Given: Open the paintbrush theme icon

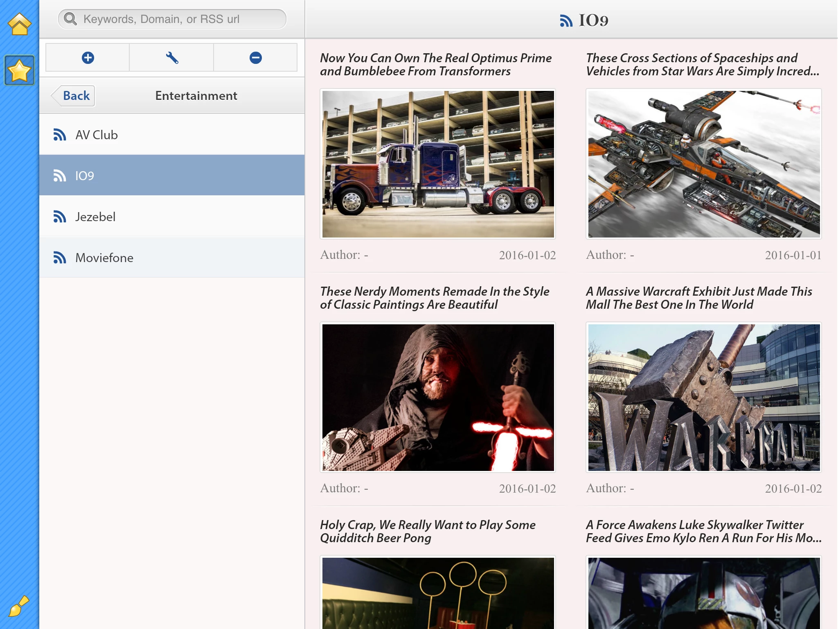Looking at the screenshot, I should click(19, 606).
